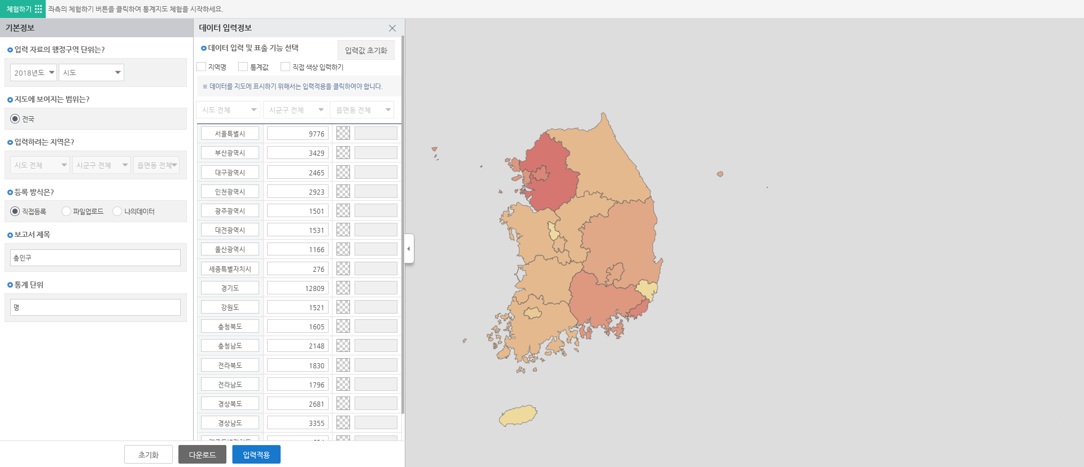Enable the 지역명 checkbox
Viewport: 1084px width, 467px height.
click(x=202, y=67)
